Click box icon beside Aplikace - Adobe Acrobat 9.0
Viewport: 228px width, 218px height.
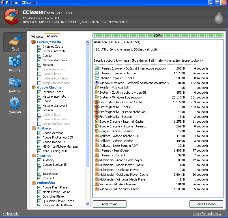pyautogui.click(x=96, y=136)
